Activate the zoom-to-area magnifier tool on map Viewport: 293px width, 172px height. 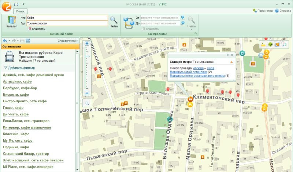pos(87,103)
